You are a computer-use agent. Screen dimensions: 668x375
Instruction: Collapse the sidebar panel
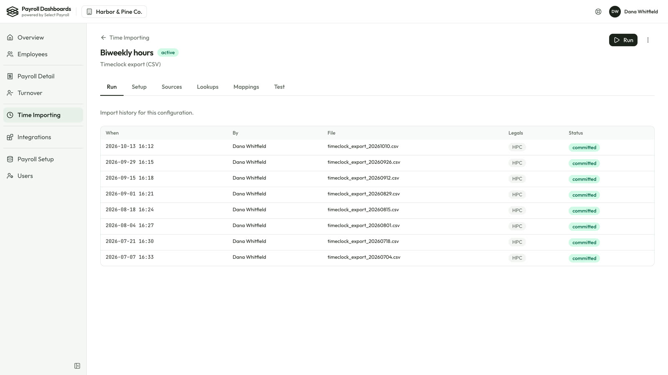click(x=77, y=366)
